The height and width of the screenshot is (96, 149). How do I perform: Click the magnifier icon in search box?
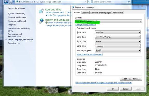pyautogui.click(x=129, y=2)
